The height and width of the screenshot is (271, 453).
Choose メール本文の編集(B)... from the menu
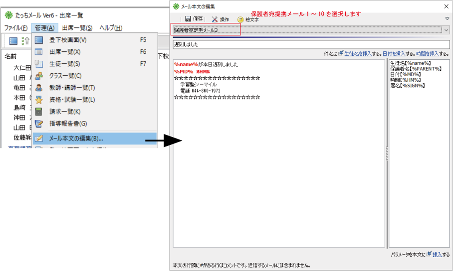click(x=95, y=138)
